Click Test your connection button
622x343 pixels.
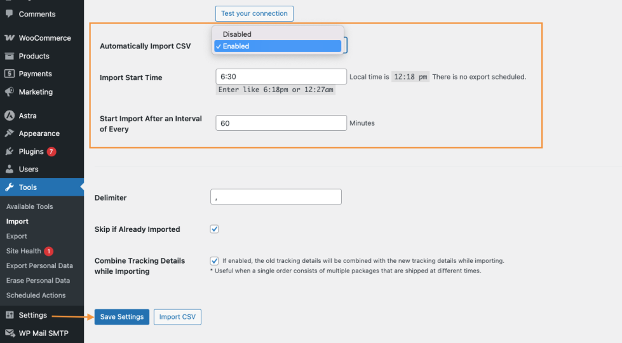click(254, 13)
